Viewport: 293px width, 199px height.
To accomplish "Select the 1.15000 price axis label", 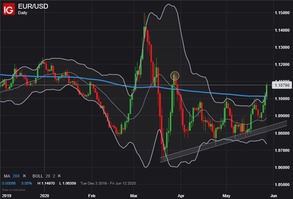I will pyautogui.click(x=282, y=13).
